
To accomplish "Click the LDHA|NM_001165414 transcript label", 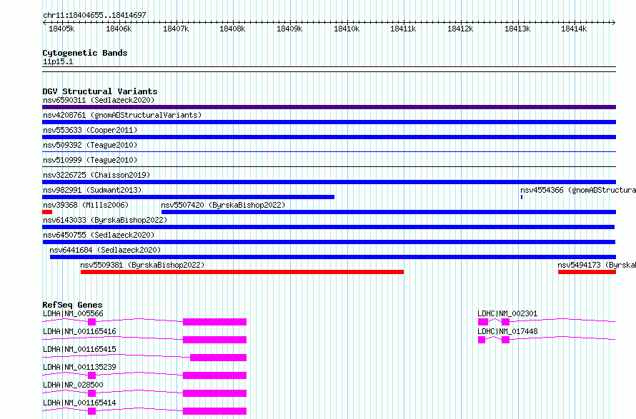I will [79, 403].
